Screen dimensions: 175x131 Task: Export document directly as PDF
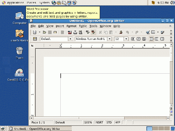pos(70,32)
